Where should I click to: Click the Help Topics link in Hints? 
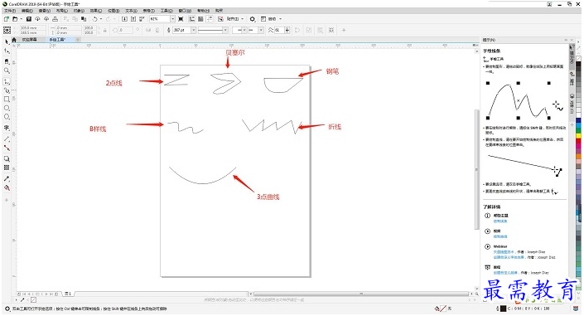(x=500, y=221)
